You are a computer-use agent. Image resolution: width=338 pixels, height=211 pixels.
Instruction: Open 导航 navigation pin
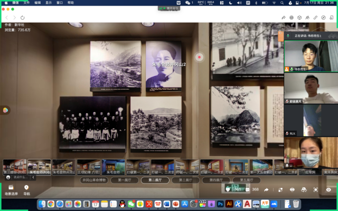point(26,190)
